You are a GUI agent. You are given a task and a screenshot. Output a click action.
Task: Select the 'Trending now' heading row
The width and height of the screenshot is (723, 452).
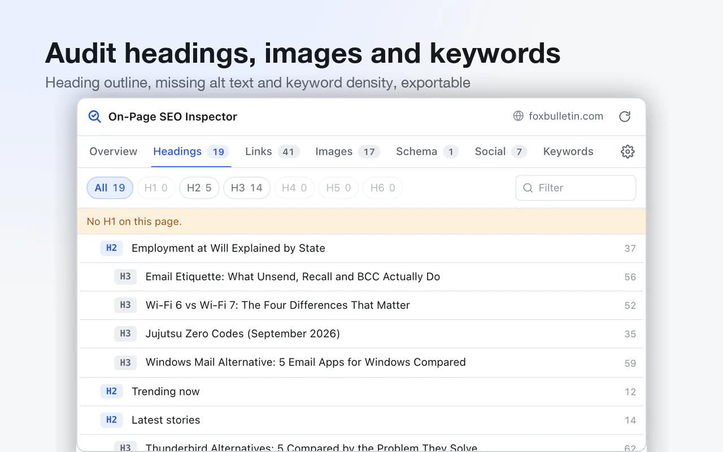tap(361, 392)
